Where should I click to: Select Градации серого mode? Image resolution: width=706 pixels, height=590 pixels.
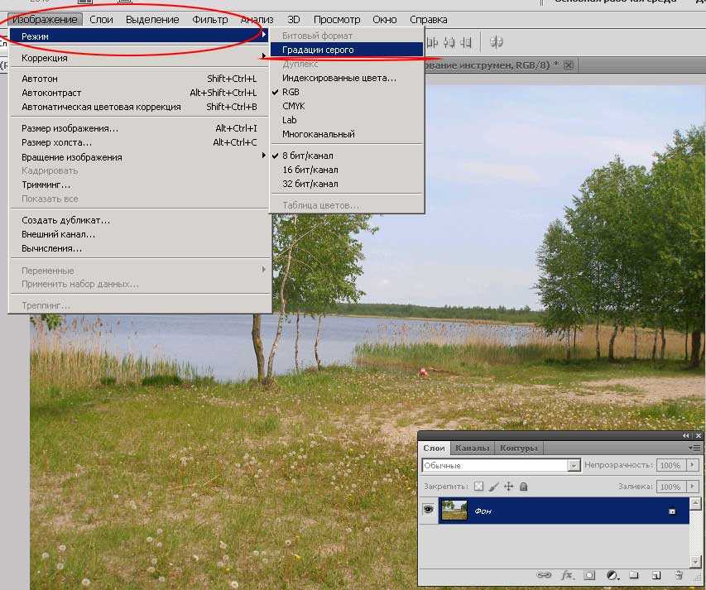tap(318, 50)
